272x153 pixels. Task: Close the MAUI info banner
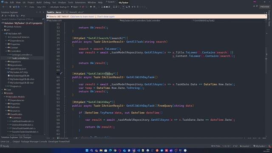click(265, 16)
